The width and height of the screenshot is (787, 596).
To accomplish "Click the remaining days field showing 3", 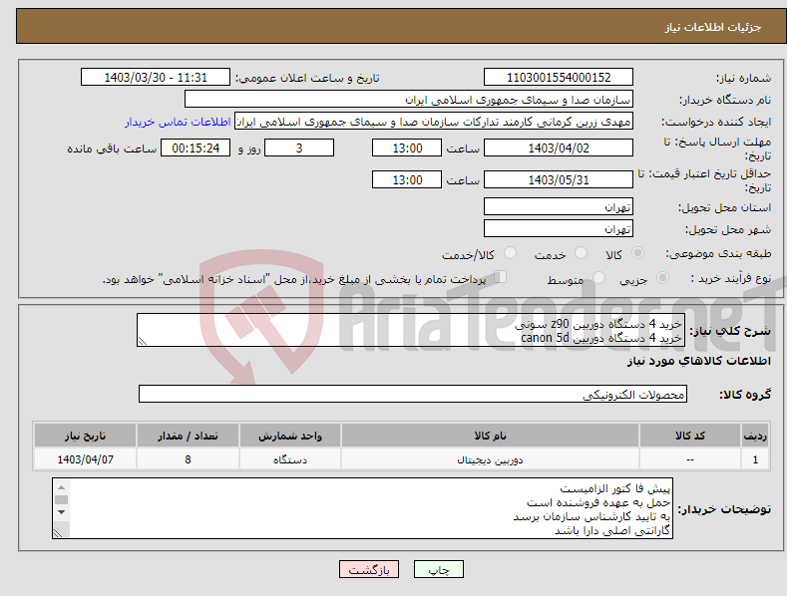I will 299,148.
